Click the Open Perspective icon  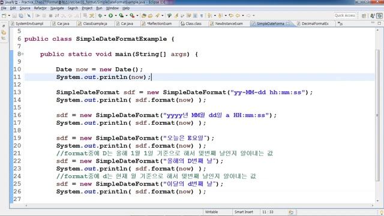(x=364, y=16)
